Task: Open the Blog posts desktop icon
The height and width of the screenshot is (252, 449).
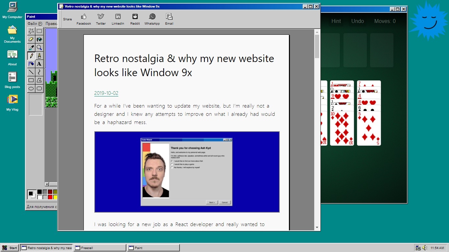Action: tap(12, 80)
